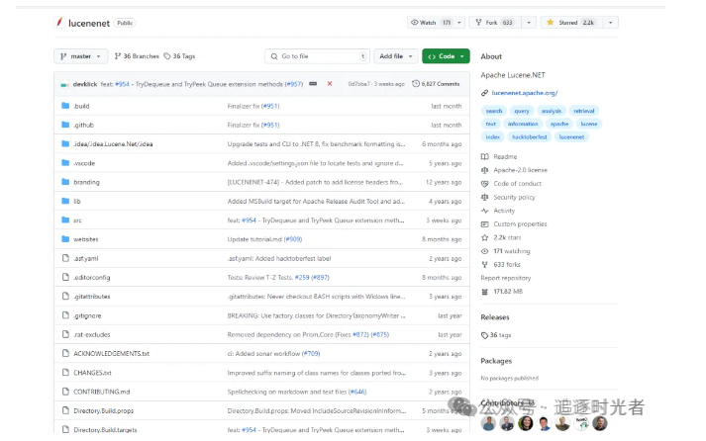Expand the Fork options arrow
706x441 pixels.
coord(529,23)
